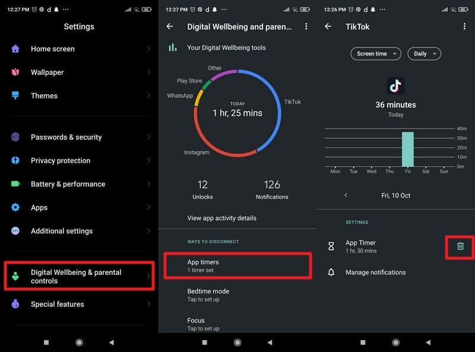Open the Daily dropdown
Viewport: 475px width, 352px height.
424,53
